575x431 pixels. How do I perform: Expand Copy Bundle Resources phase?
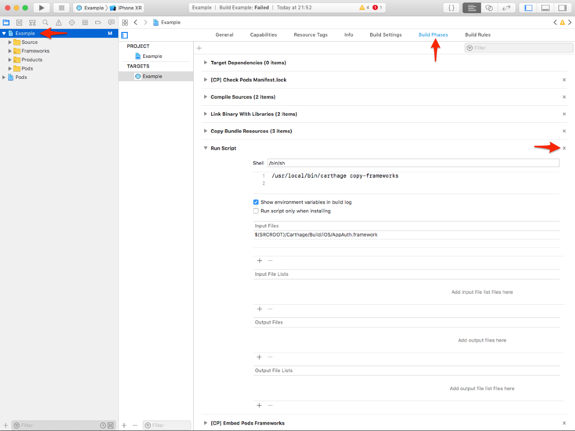coord(206,131)
